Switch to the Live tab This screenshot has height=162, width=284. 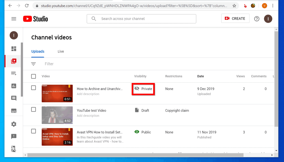click(x=61, y=52)
